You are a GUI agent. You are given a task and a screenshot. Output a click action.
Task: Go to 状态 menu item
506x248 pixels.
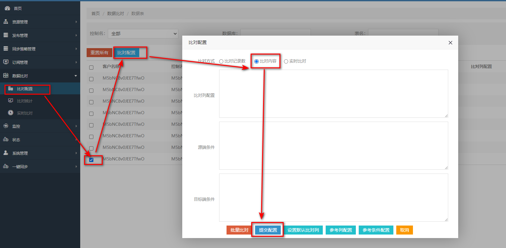(x=16, y=140)
